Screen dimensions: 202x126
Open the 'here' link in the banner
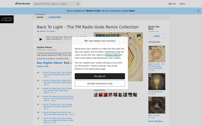click(132, 11)
